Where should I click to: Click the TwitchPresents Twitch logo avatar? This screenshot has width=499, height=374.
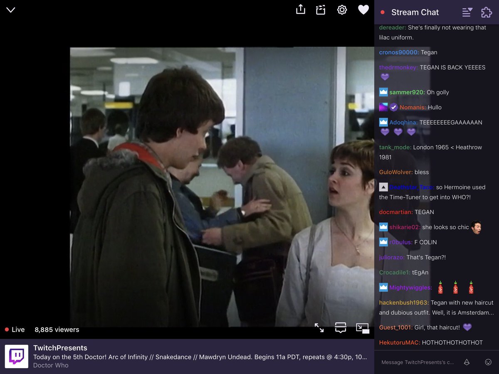pyautogui.click(x=17, y=356)
